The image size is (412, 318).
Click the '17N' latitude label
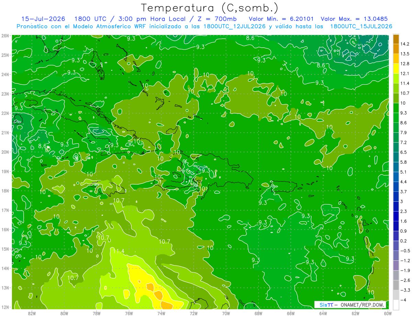tap(5, 210)
